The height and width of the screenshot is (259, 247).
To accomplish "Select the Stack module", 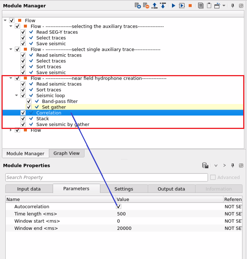I will pos(42,119).
